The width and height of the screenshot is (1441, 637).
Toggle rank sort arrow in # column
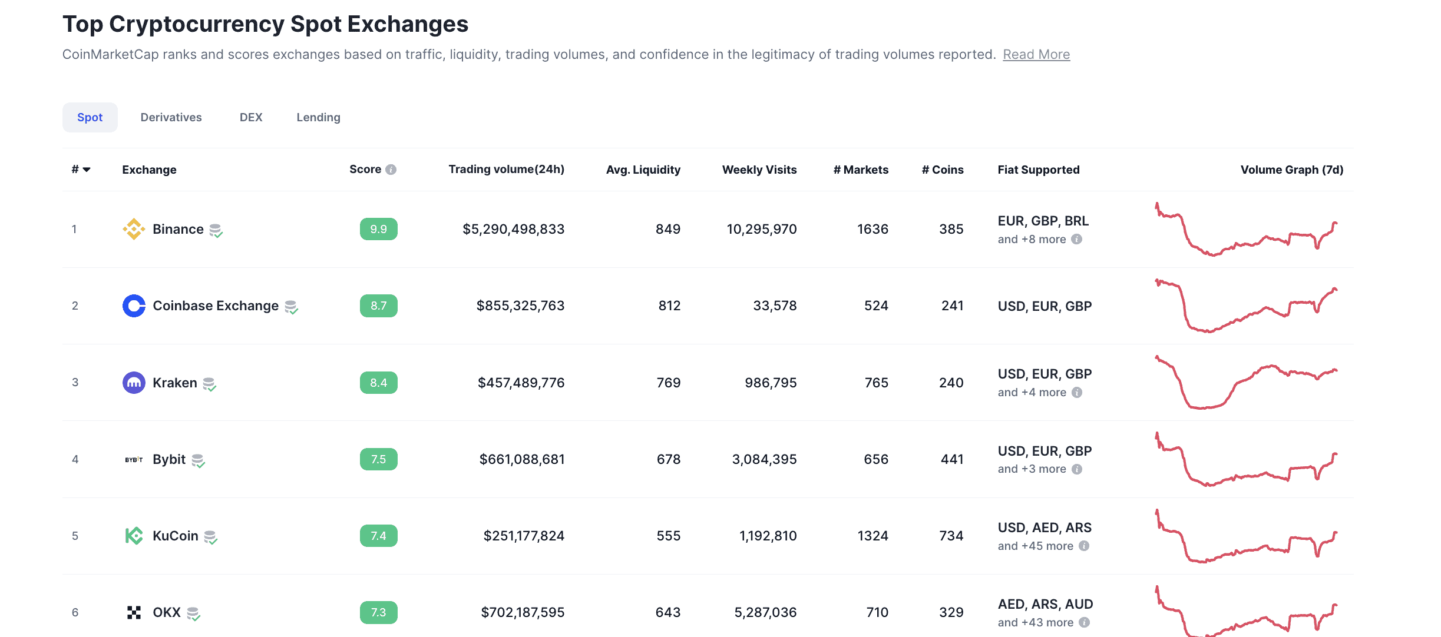tap(87, 170)
